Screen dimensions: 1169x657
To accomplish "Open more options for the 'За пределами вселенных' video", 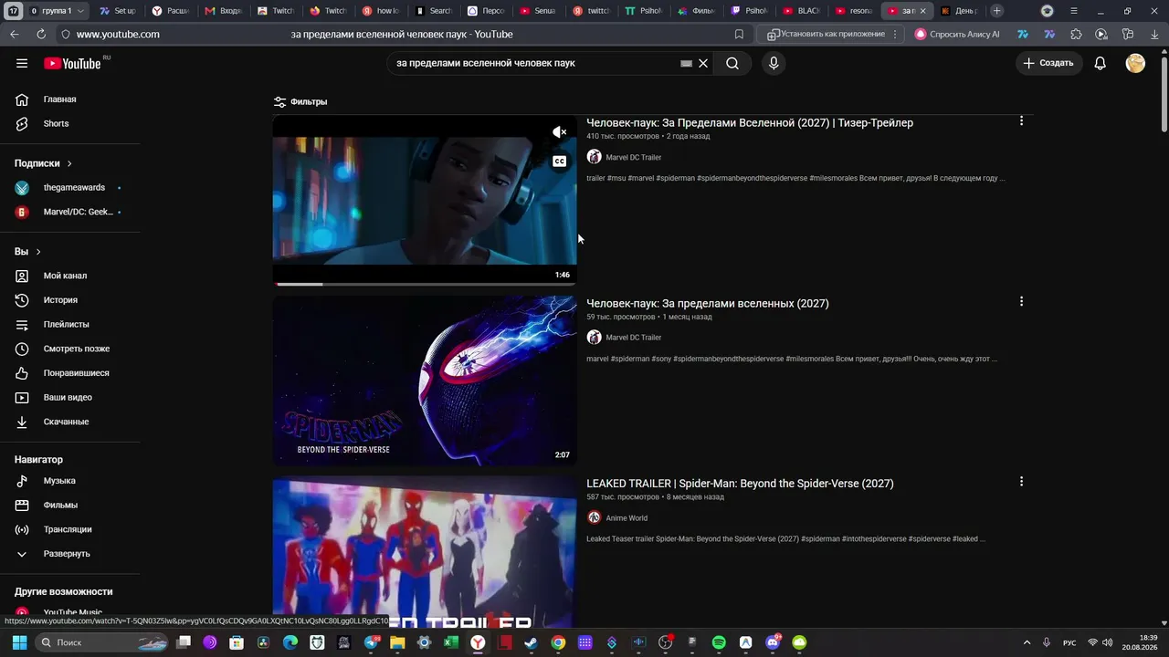I will (x=1021, y=301).
